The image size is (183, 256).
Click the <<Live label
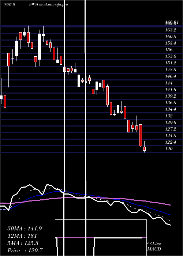(154, 244)
